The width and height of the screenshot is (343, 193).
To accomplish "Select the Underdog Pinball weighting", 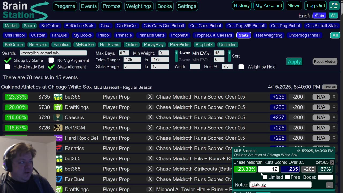I will click(x=304, y=35).
